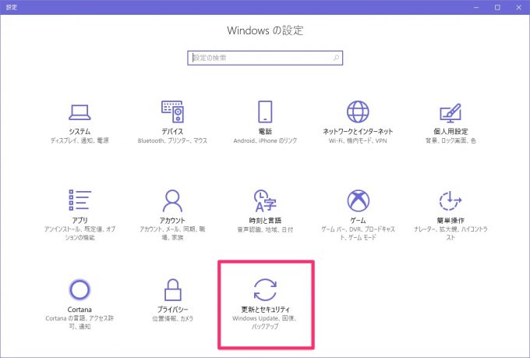Click the アプリ label text
Screen dimensions: 530x358
(79, 220)
